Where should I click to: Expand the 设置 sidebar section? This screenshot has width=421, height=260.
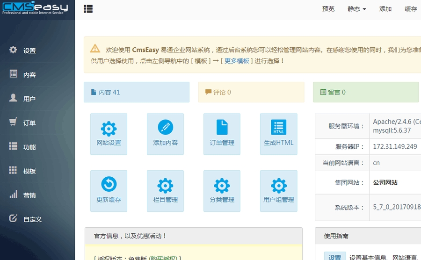[29, 51]
